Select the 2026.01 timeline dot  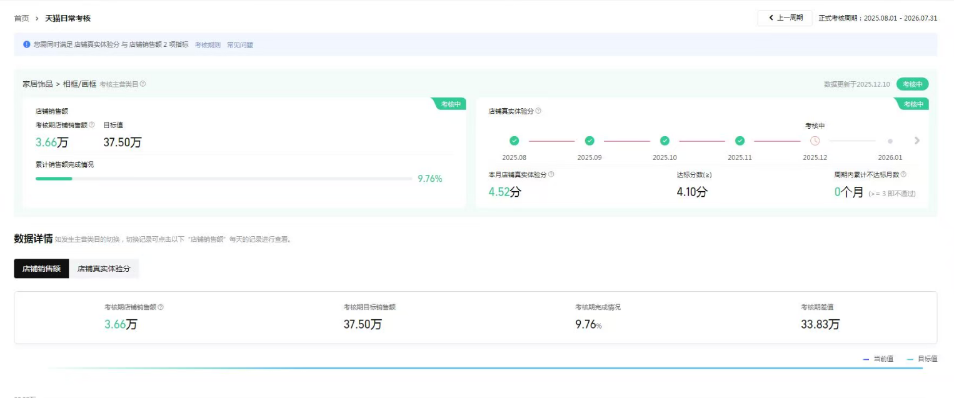890,141
